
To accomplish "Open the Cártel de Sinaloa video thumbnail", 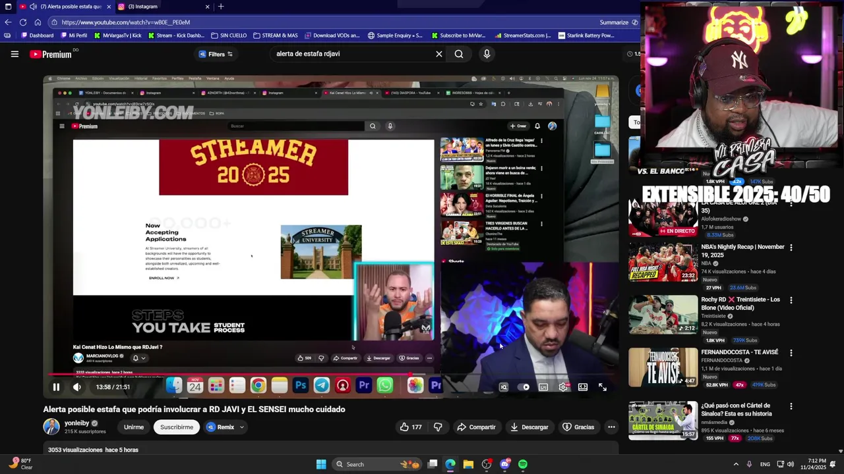I will 663,421.
